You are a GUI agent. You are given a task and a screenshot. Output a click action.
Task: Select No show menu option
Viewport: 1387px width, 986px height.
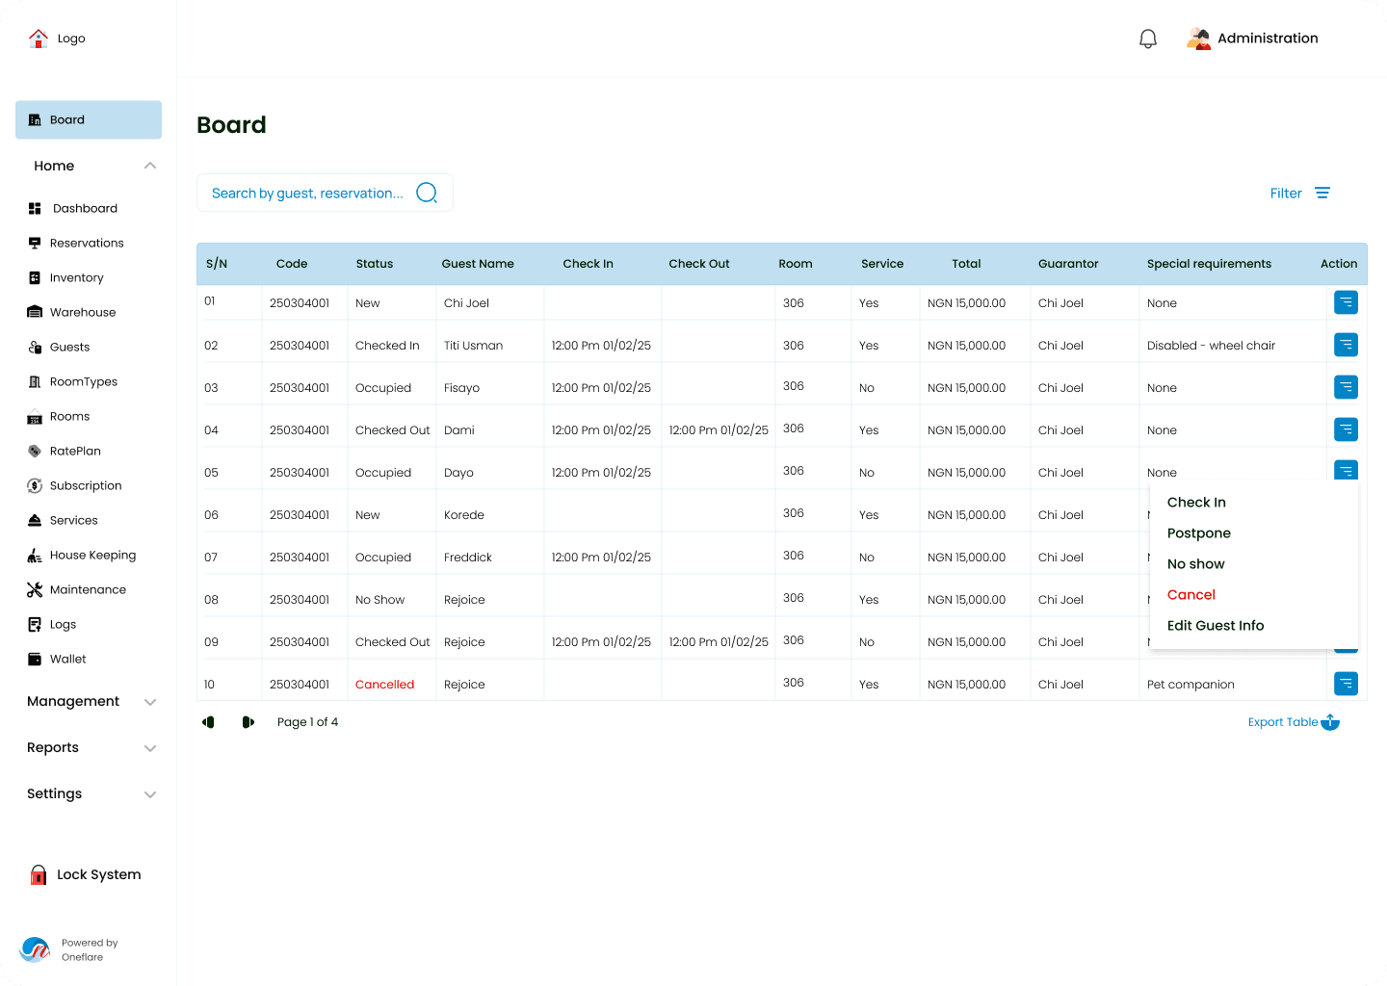coord(1195,563)
